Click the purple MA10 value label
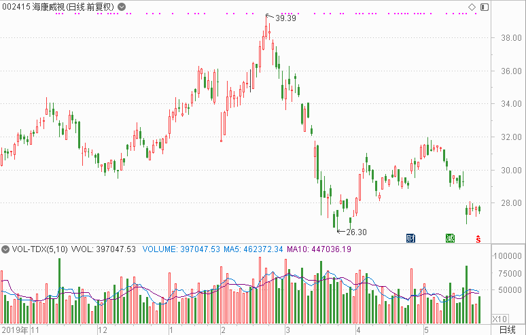526x335 pixels. (319, 249)
